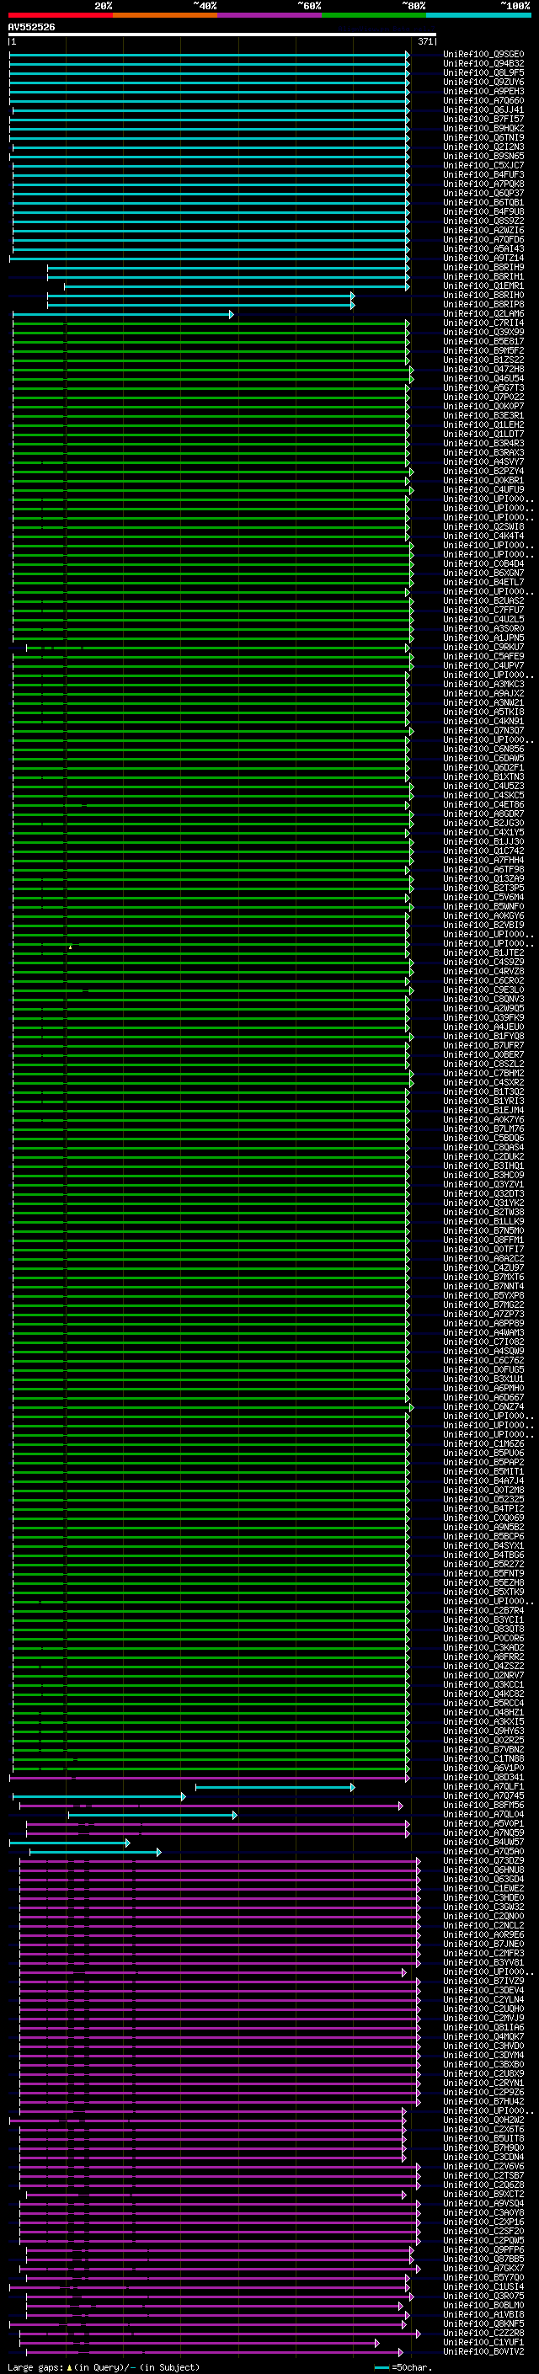Select the UniRef100_A2WZI6 label

[x=483, y=231]
